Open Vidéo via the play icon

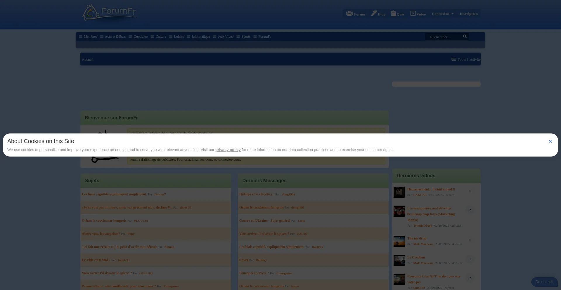coord(413,13)
